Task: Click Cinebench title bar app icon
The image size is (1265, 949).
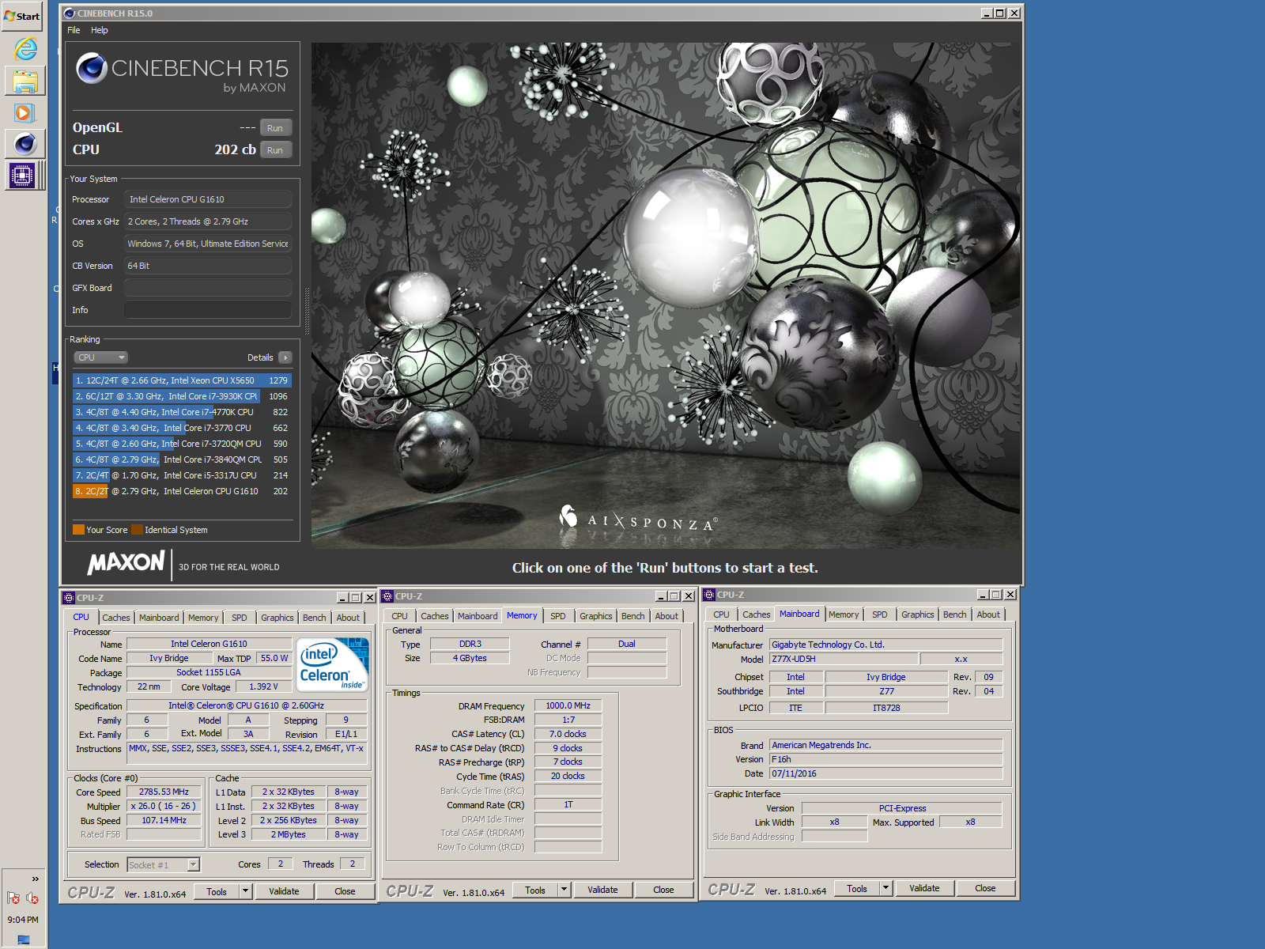Action: coord(70,13)
